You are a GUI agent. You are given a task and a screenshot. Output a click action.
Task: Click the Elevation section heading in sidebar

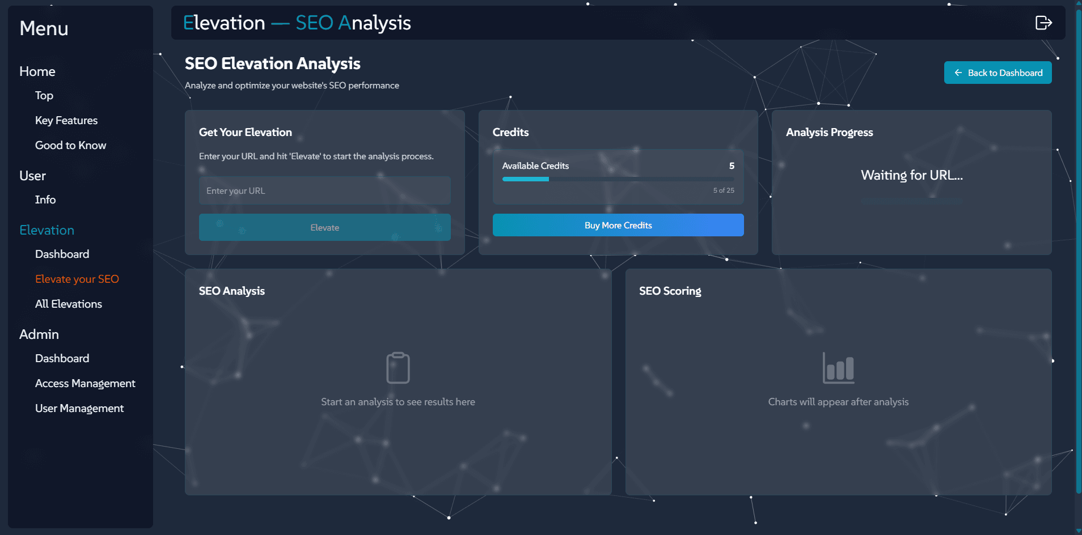[x=47, y=230]
